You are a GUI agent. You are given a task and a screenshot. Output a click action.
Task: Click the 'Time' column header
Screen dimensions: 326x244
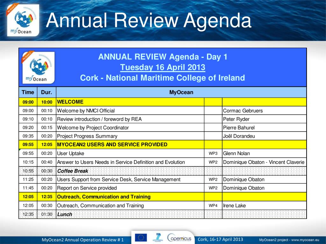tap(28, 92)
